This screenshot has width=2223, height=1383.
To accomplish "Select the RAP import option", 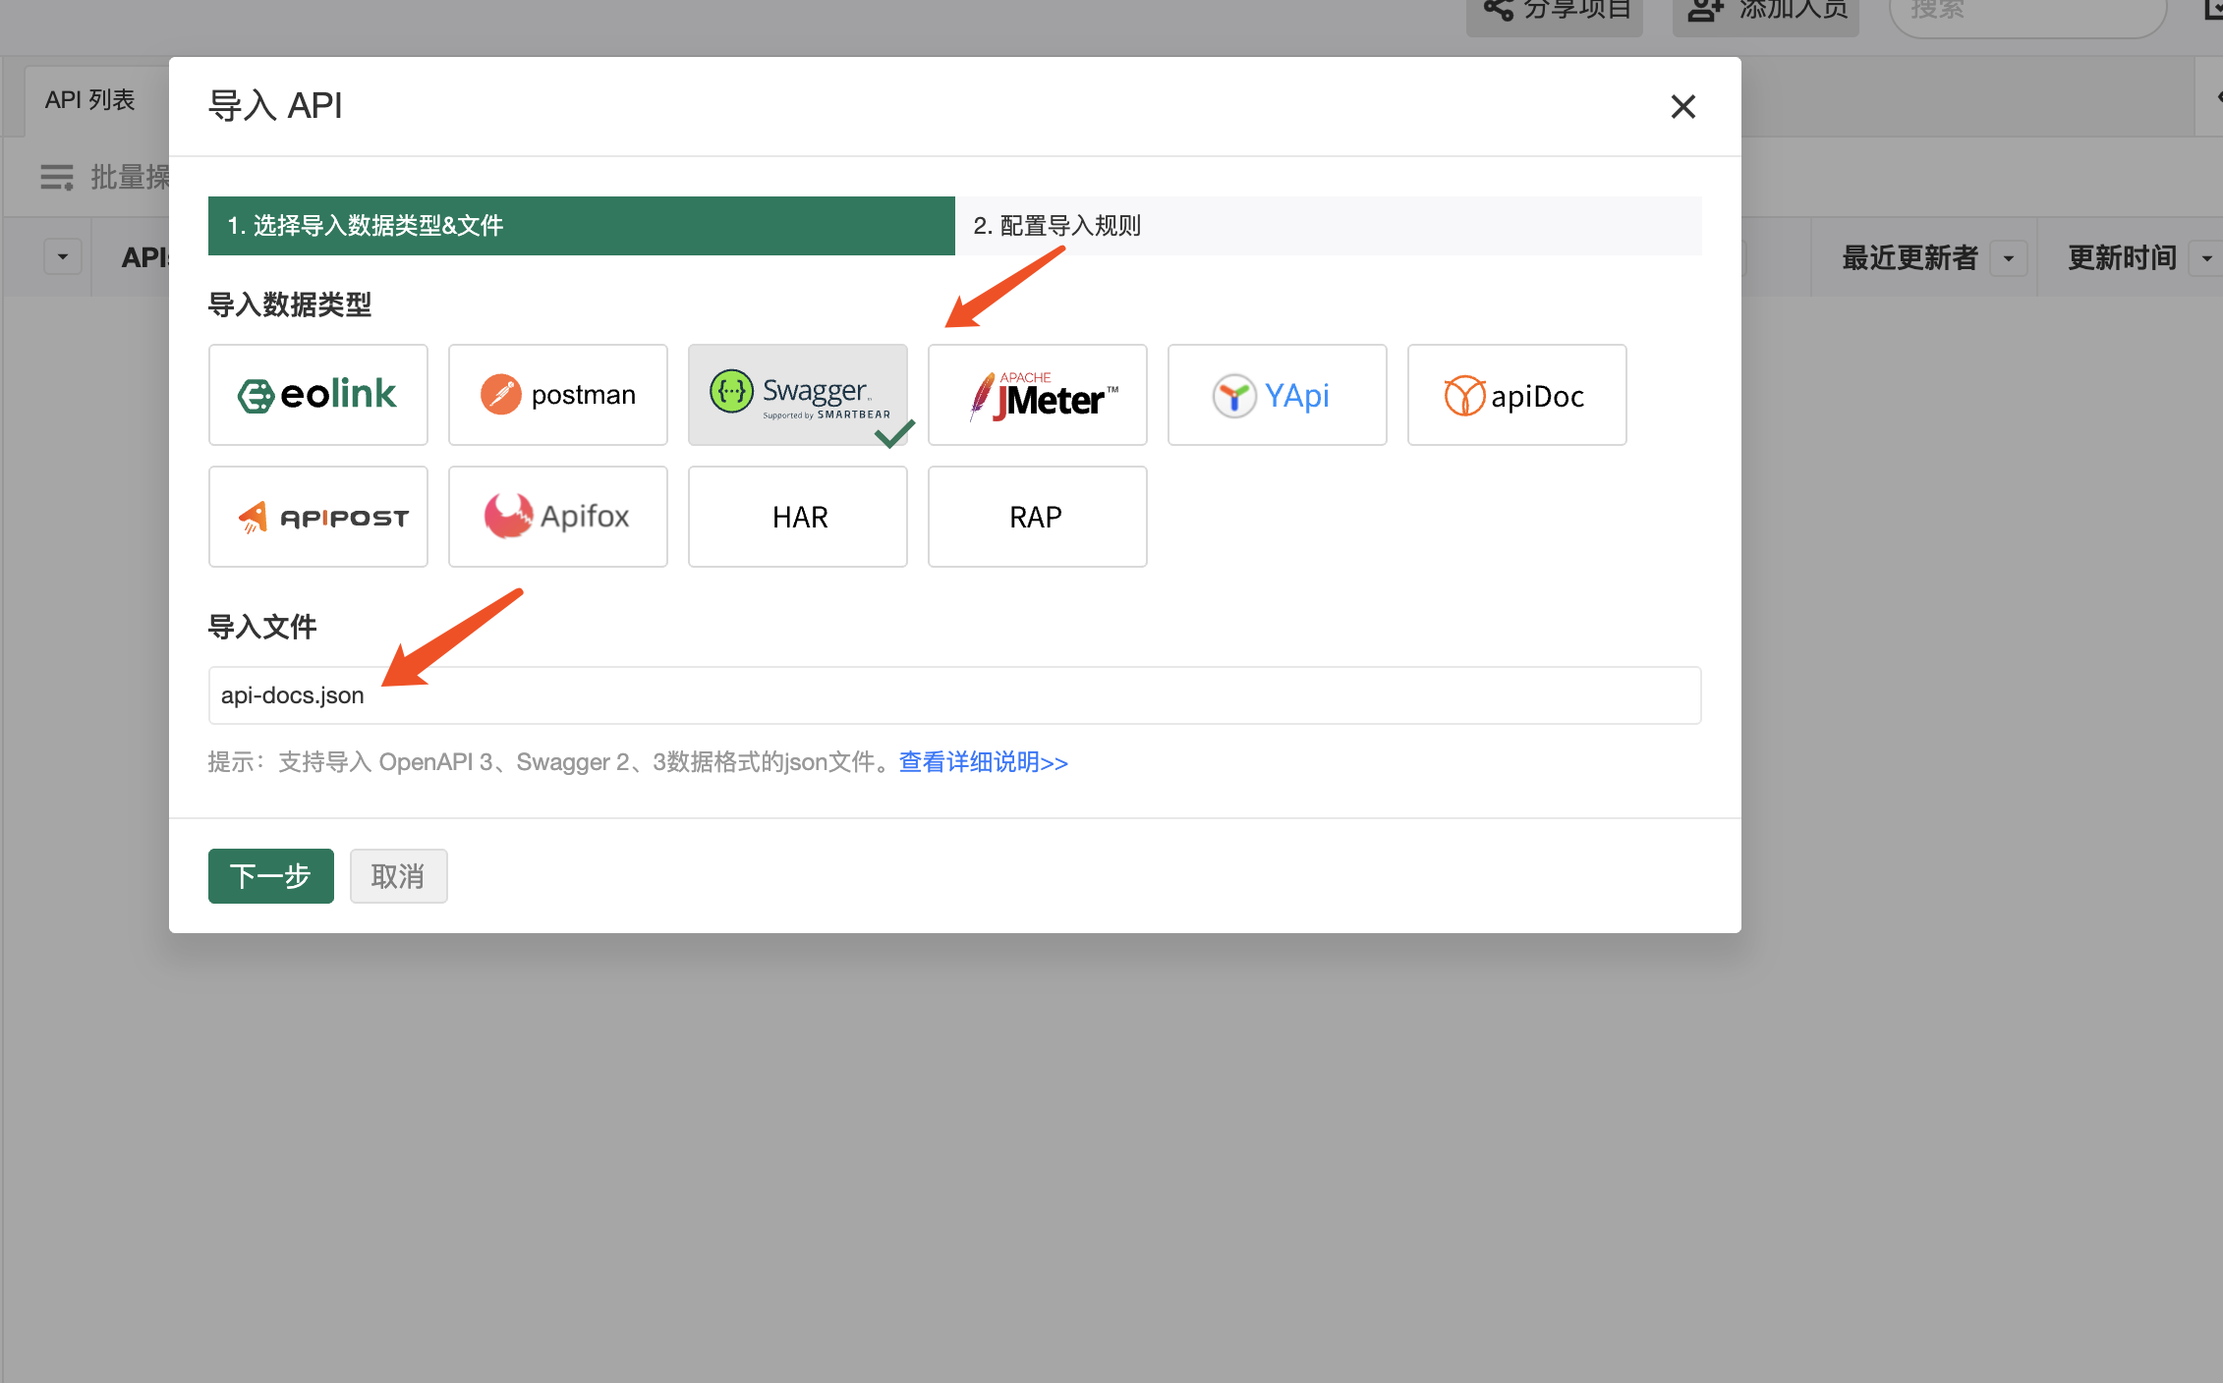I will 1037,517.
